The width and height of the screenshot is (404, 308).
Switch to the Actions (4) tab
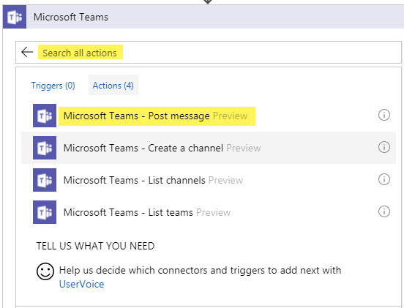113,86
